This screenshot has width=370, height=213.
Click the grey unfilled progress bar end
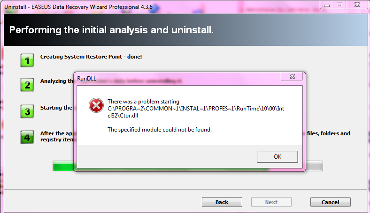pyautogui.click(x=314, y=166)
